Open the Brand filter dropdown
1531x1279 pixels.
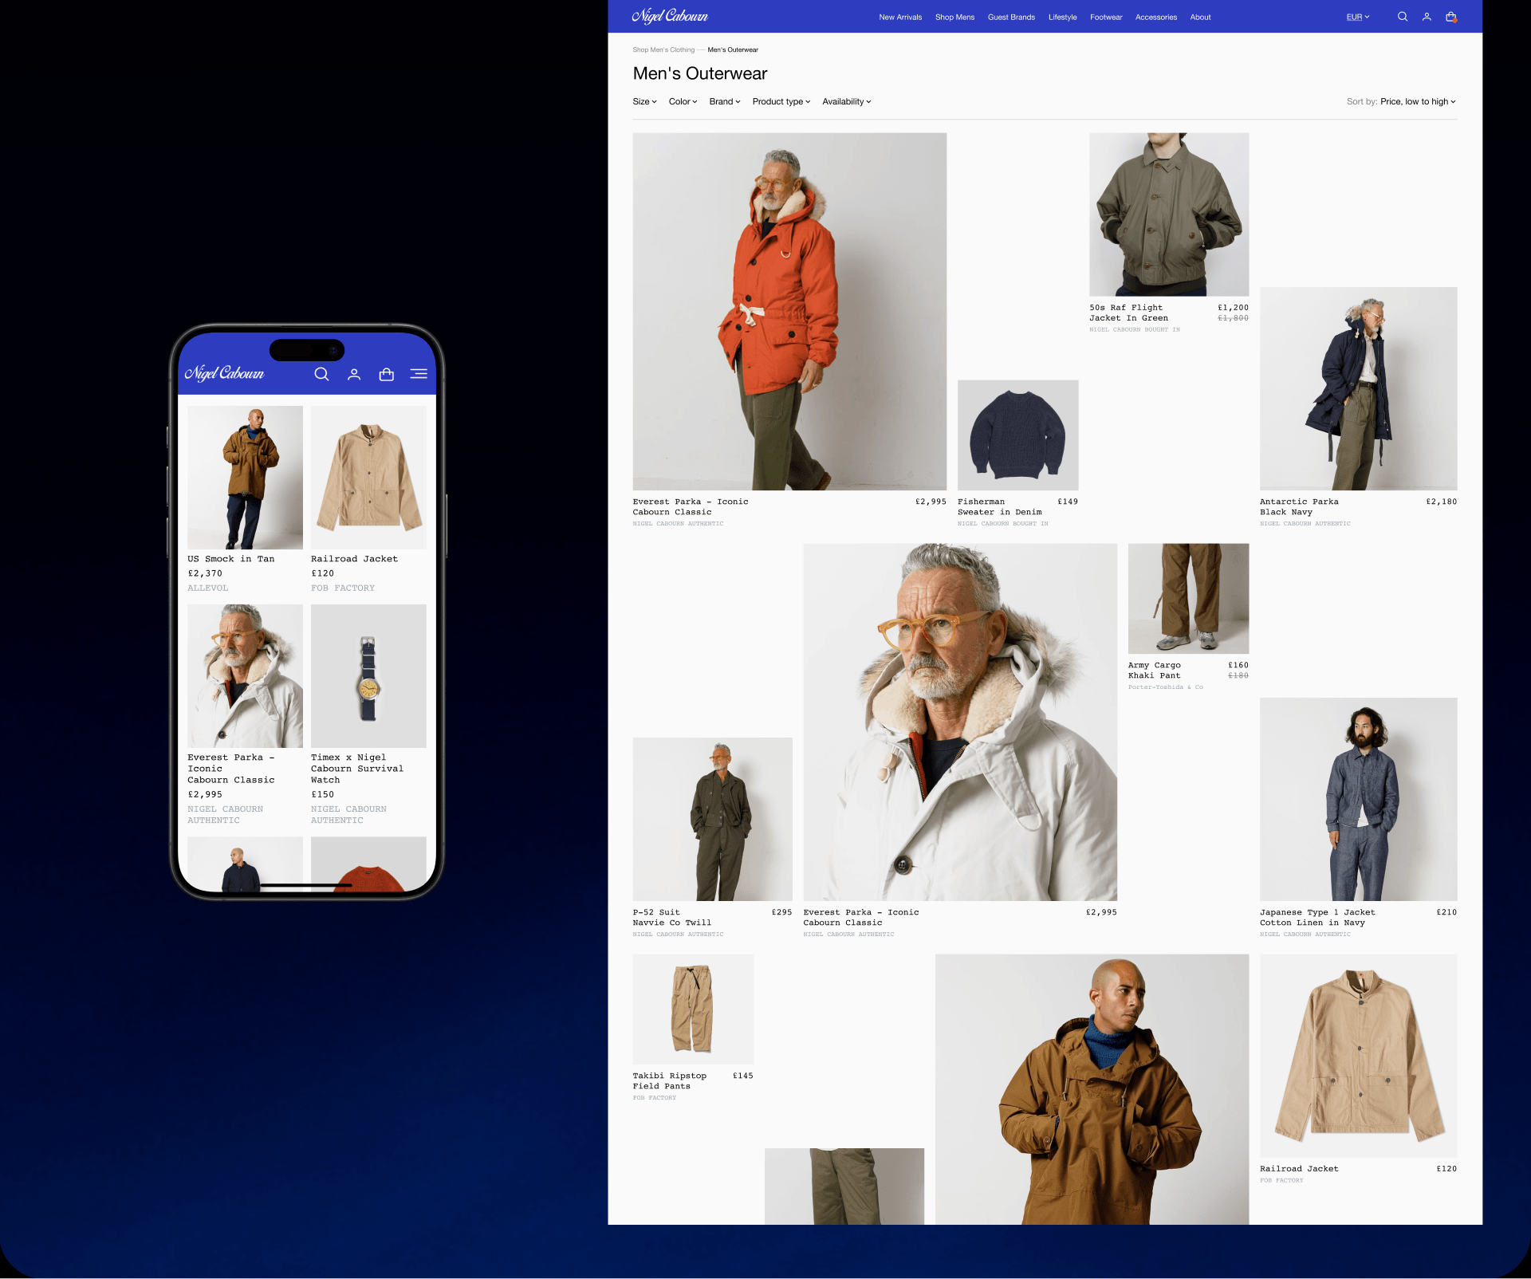pyautogui.click(x=725, y=101)
